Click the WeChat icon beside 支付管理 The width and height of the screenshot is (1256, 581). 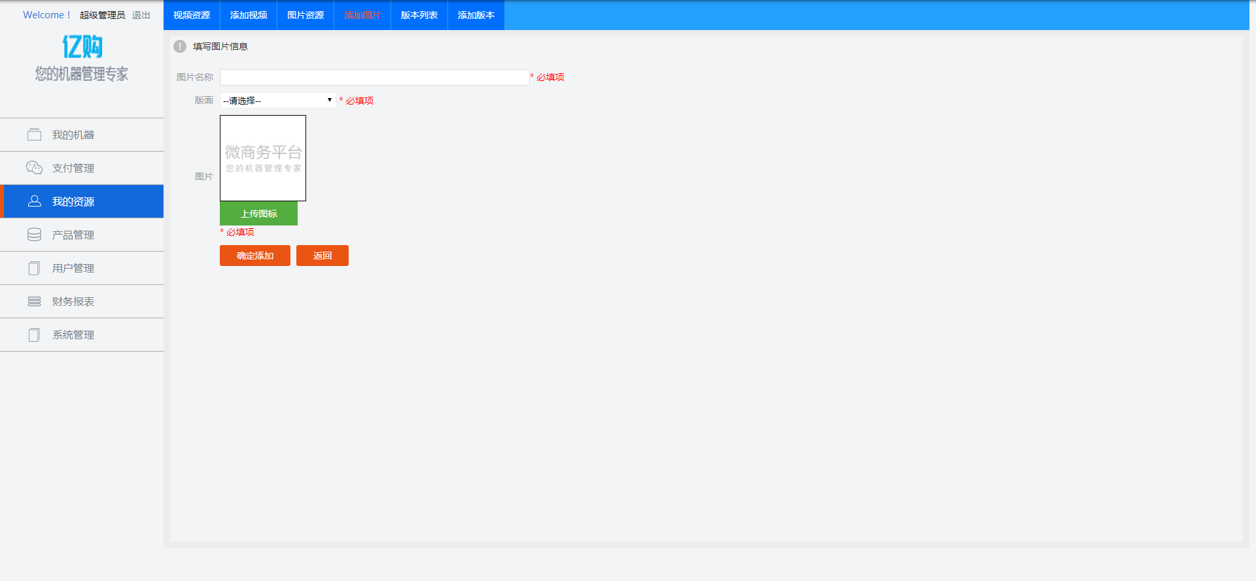pos(34,168)
